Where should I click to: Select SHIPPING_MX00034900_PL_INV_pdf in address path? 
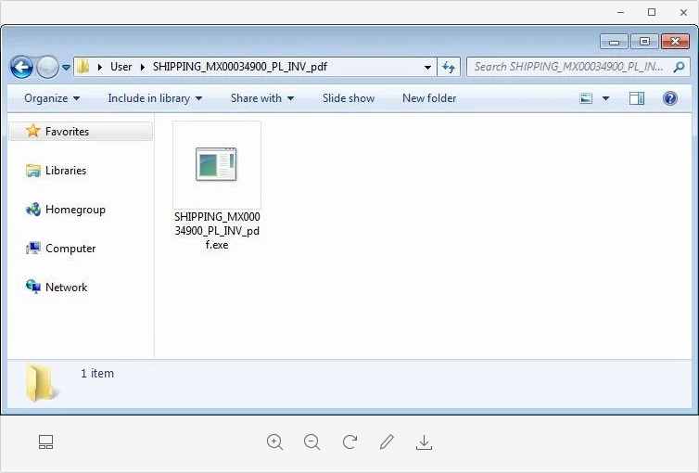coord(240,67)
